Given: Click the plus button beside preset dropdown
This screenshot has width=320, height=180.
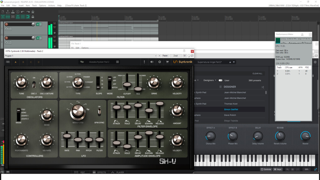Looking at the screenshot, I should coord(159,56).
